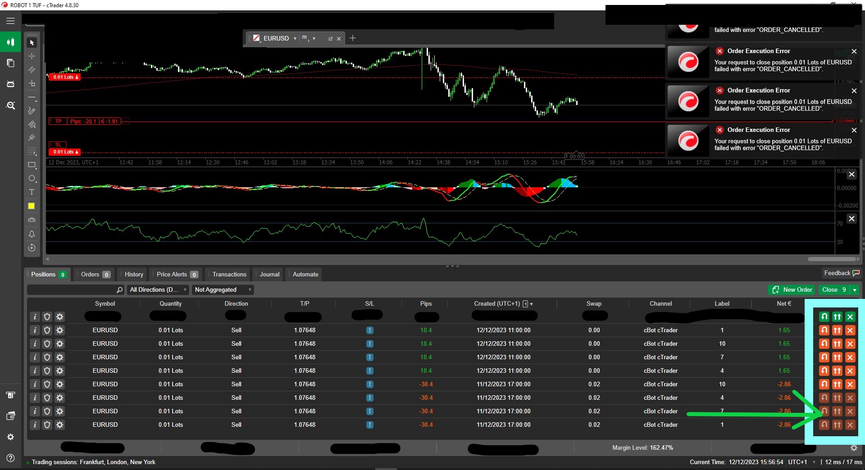The image size is (865, 470).
Task: Double the label 10 profit position
Action: point(837,344)
